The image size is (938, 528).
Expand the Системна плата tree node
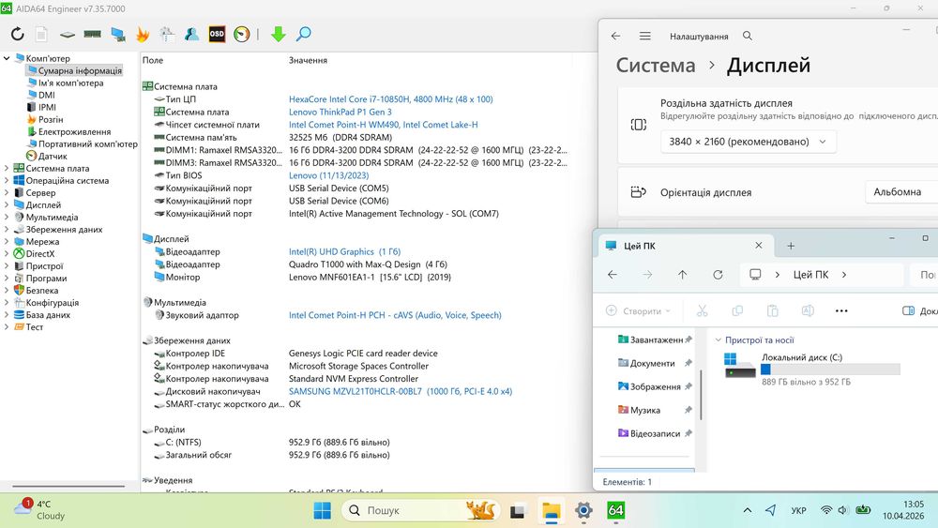tap(7, 169)
